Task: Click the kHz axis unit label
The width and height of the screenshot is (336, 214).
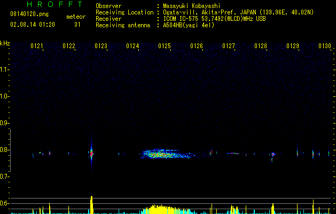Action: pos(5,43)
